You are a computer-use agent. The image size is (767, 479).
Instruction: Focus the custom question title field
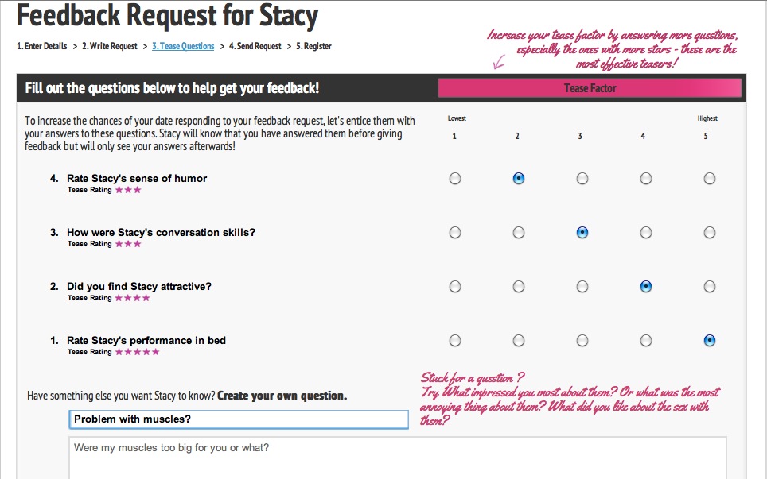[239, 419]
